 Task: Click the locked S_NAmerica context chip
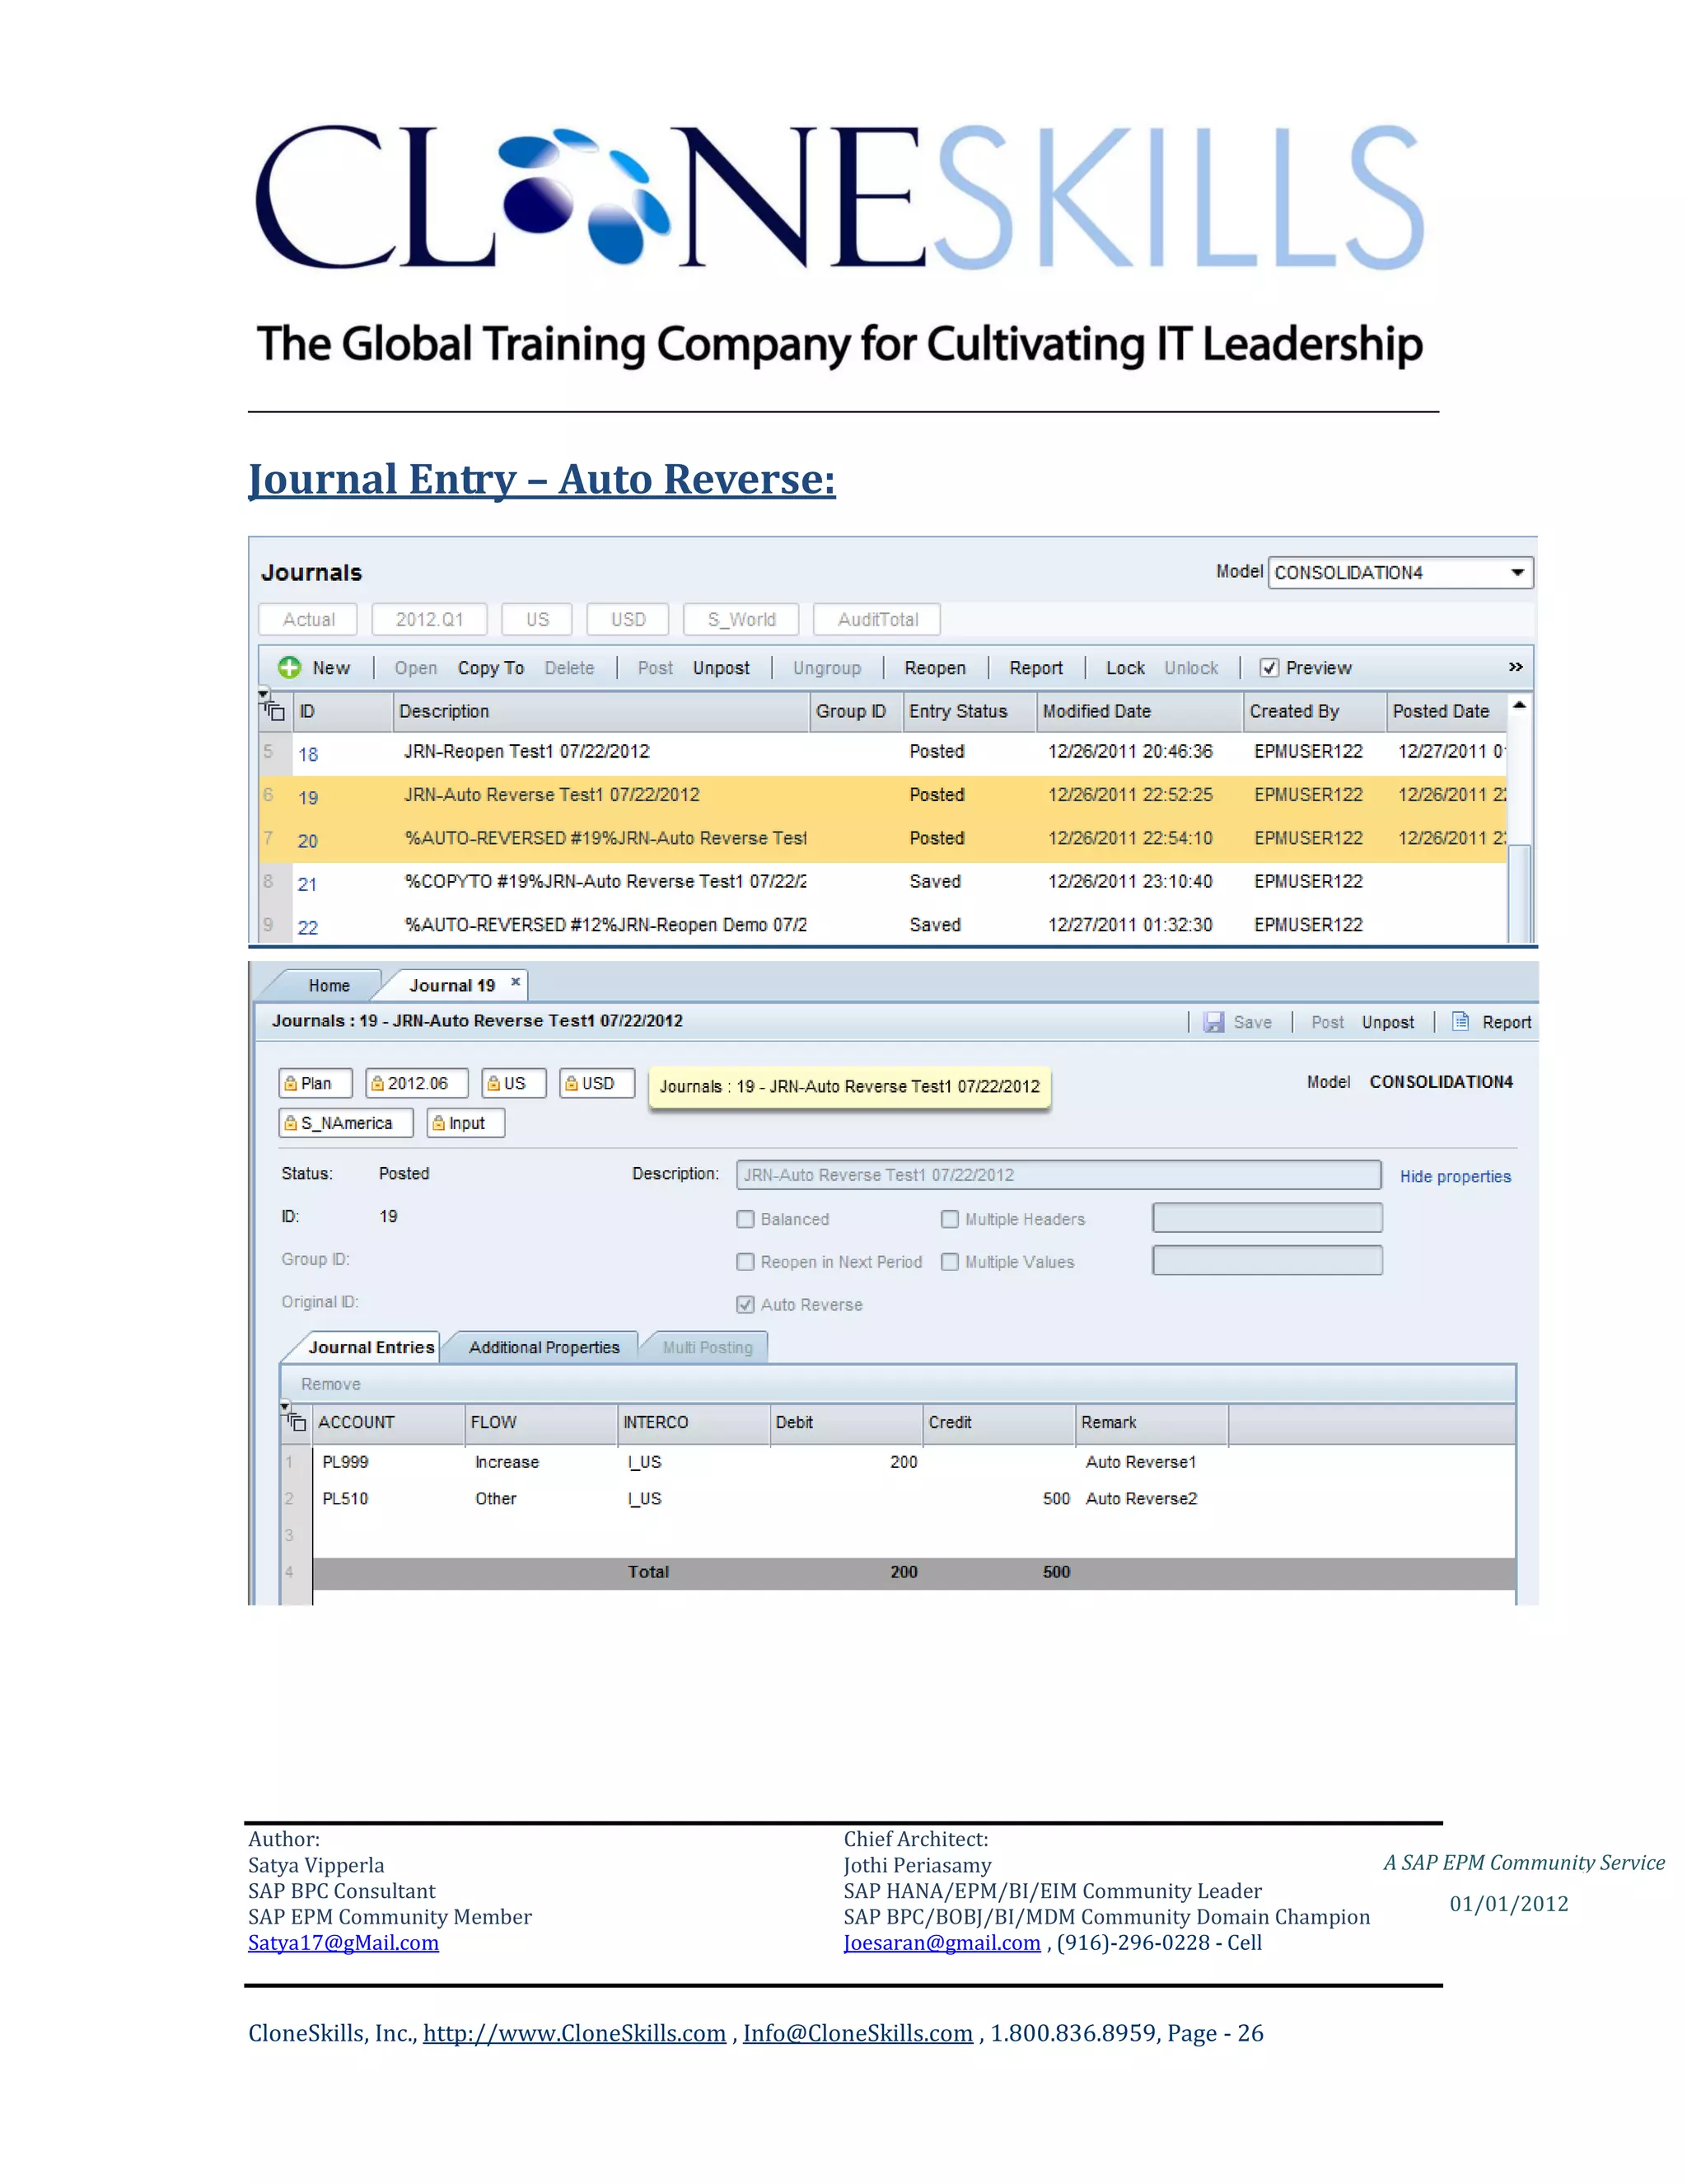pos(346,1123)
